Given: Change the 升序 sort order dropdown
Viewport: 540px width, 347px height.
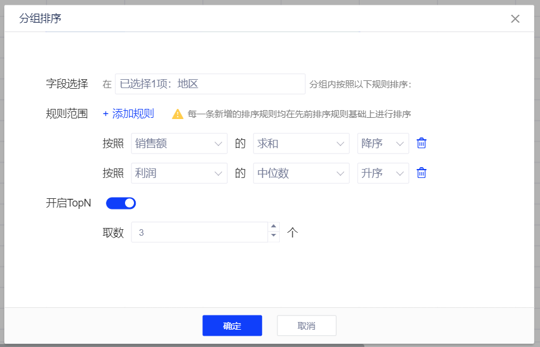Looking at the screenshot, I should (x=382, y=173).
